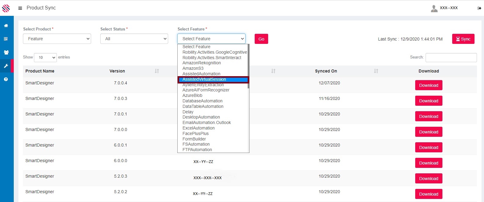Image resolution: width=484 pixels, height=202 pixels.
Task: Click the Sync button
Action: 463,39
